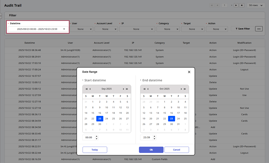Image resolution: width=269 pixels, height=163 pixels.
Task: Open the more options ellipsis button
Action: (259, 29)
